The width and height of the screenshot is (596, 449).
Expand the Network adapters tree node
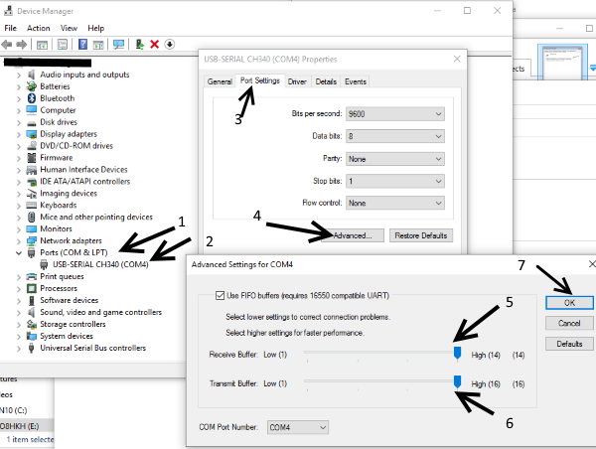(x=19, y=240)
